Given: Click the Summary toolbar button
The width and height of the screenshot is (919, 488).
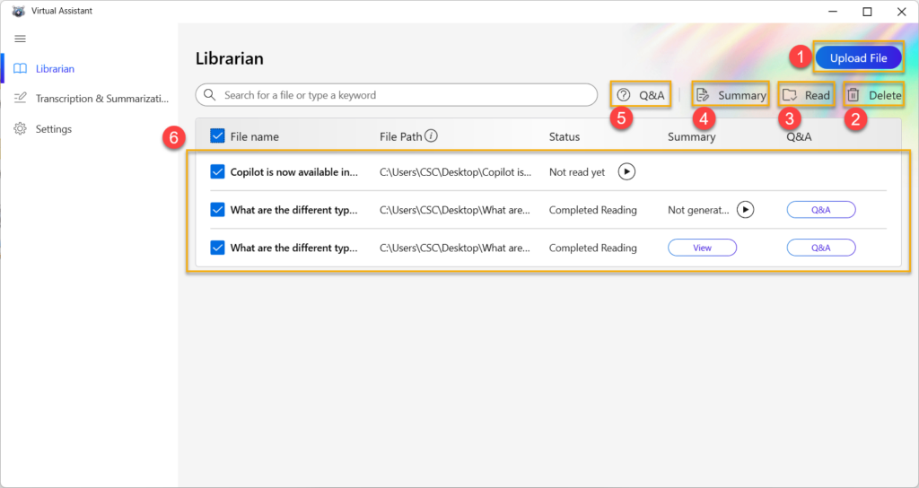Looking at the screenshot, I should 731,95.
